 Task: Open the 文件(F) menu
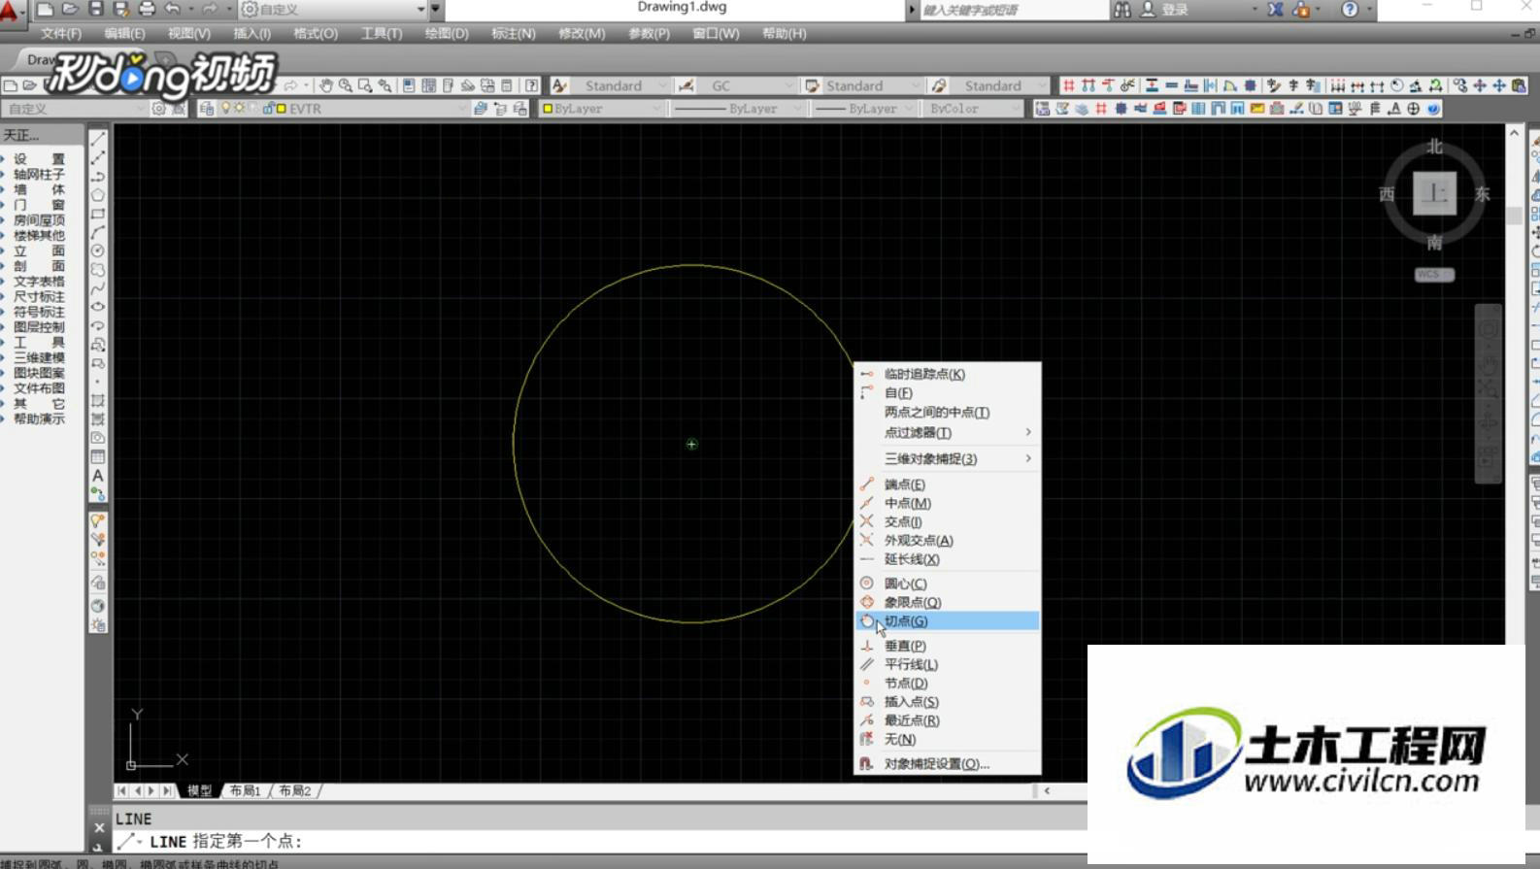[60, 33]
